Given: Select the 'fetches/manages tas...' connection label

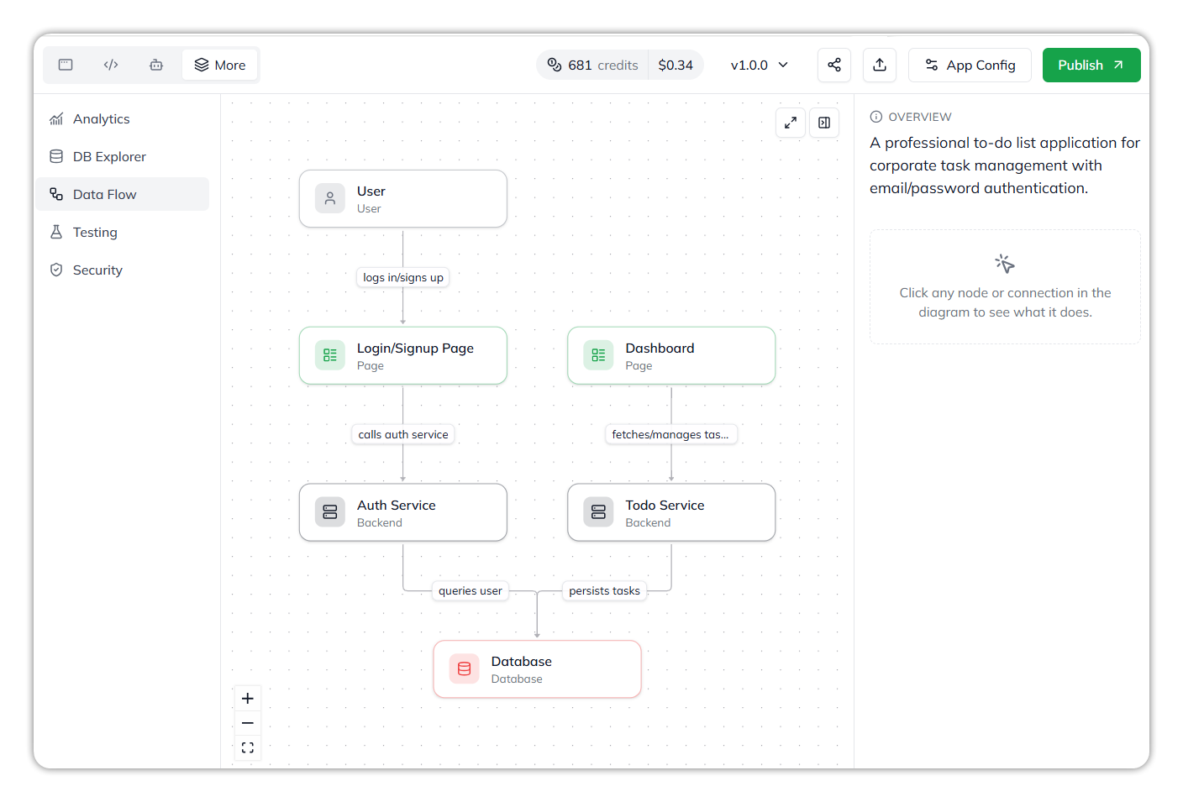Looking at the screenshot, I should pos(670,434).
